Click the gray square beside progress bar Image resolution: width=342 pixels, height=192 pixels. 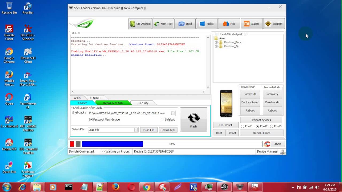pyautogui.click(x=78, y=144)
